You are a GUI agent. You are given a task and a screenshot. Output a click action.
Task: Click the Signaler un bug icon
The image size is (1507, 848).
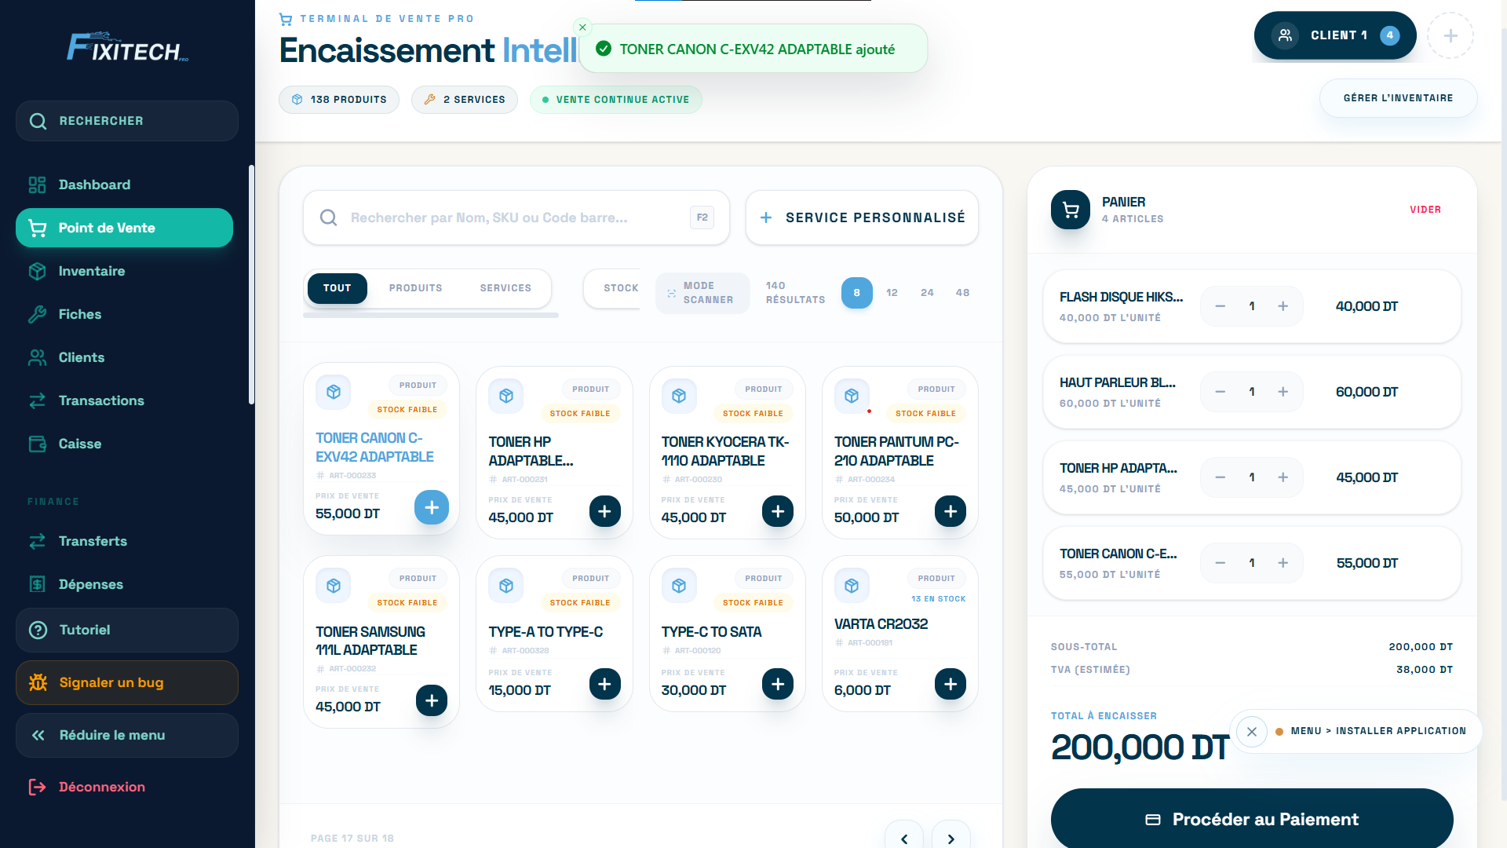pos(38,682)
